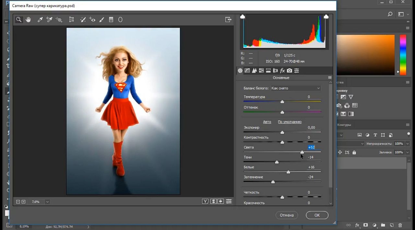This screenshot has height=230, width=415.
Task: Click the Температура slider handle
Action: tap(282, 102)
